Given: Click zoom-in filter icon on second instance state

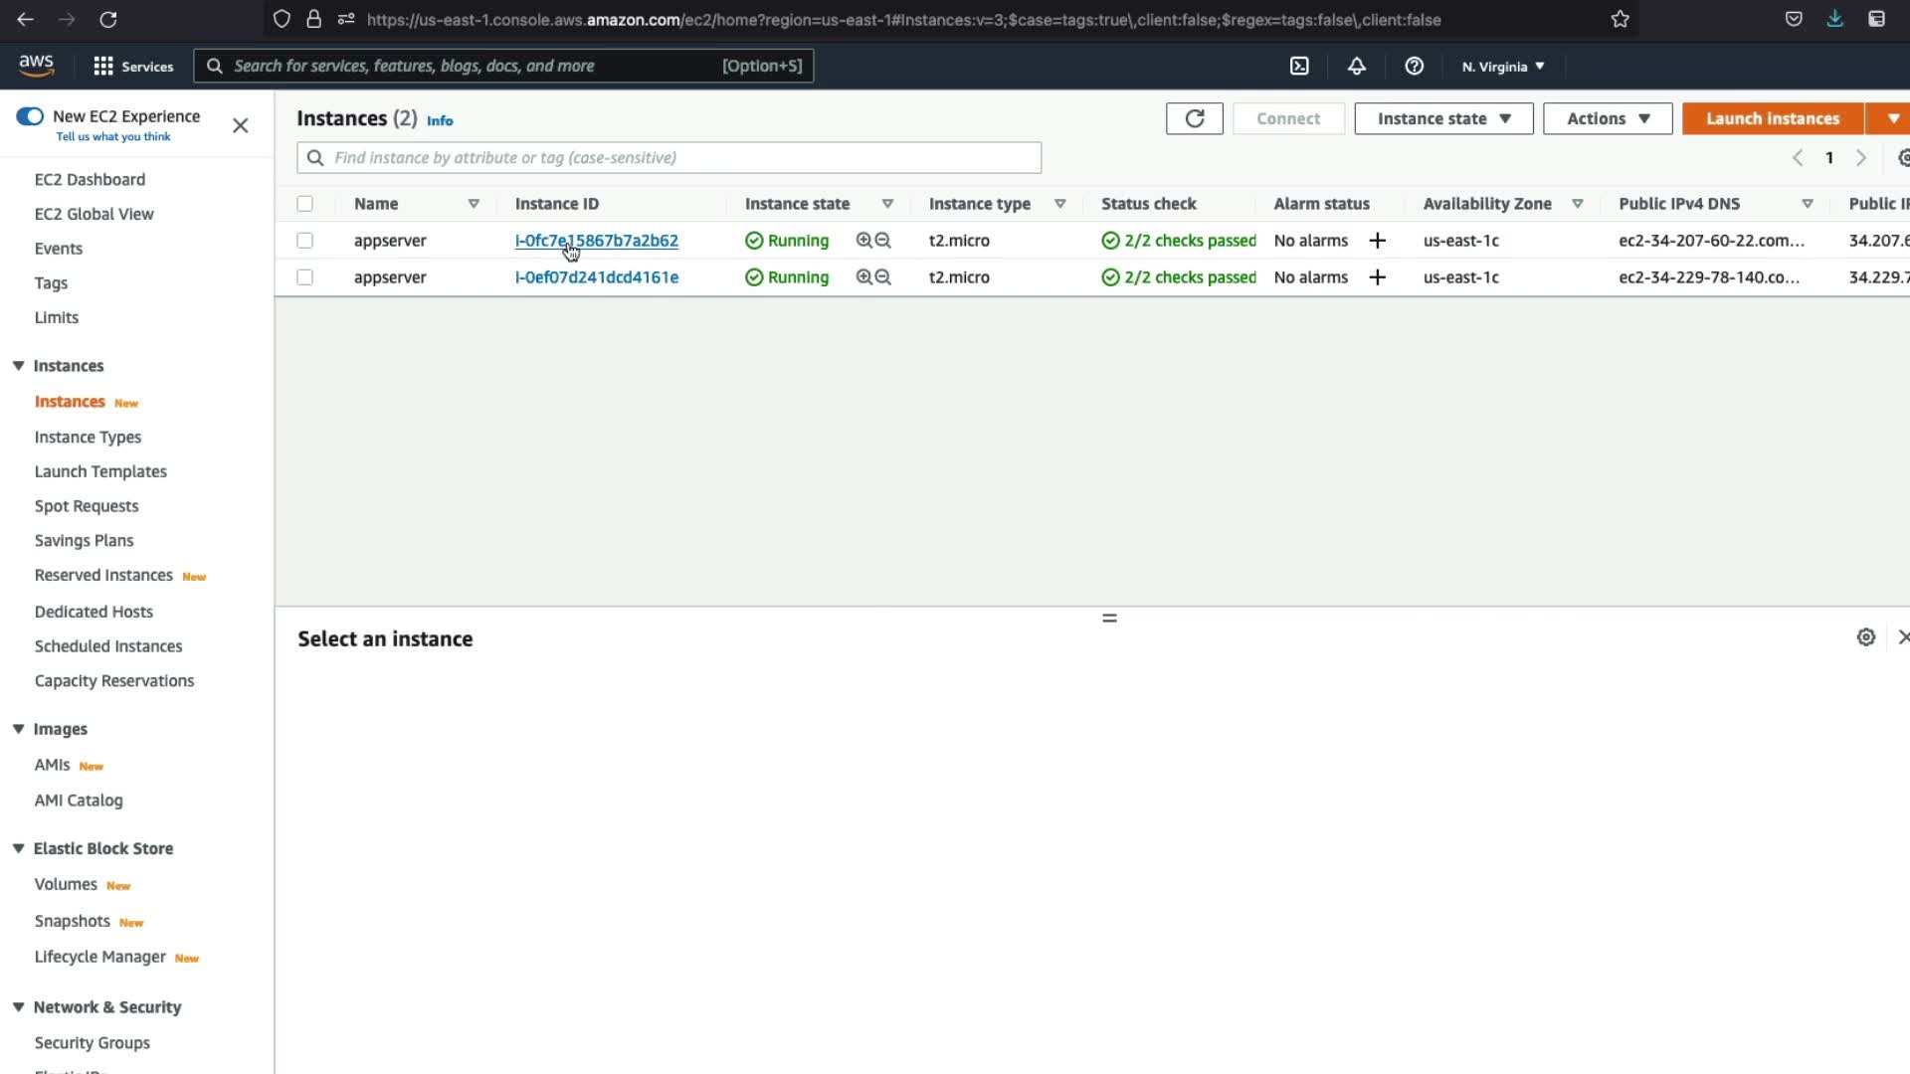Looking at the screenshot, I should tap(863, 277).
